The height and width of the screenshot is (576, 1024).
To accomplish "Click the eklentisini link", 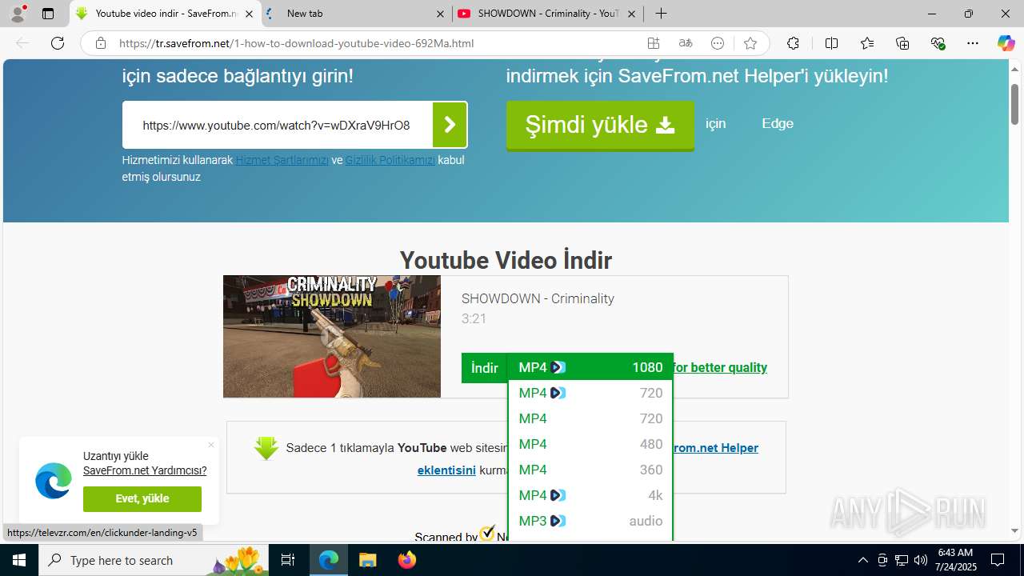I will tap(446, 470).
